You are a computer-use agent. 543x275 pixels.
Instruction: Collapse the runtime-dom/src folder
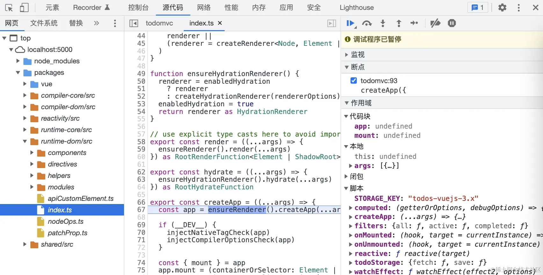pyautogui.click(x=25, y=141)
